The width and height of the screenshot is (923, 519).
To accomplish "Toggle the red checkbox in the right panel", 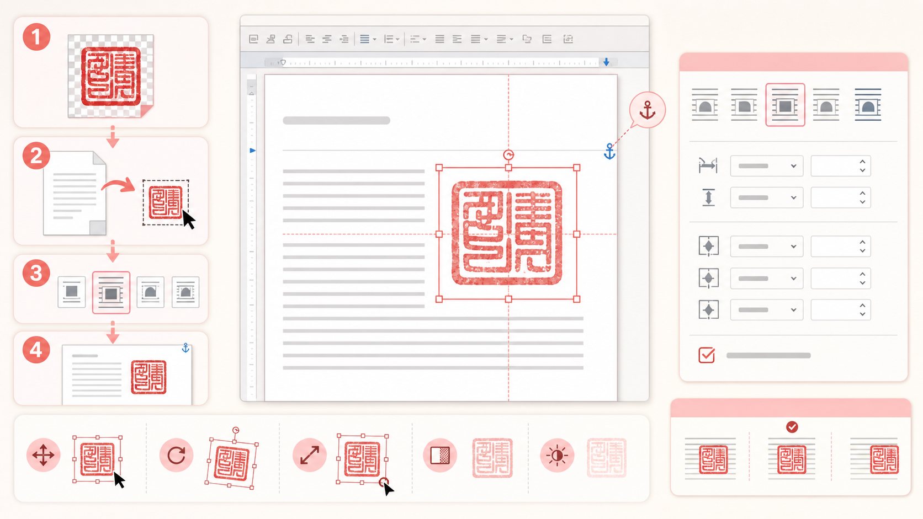I will (707, 355).
